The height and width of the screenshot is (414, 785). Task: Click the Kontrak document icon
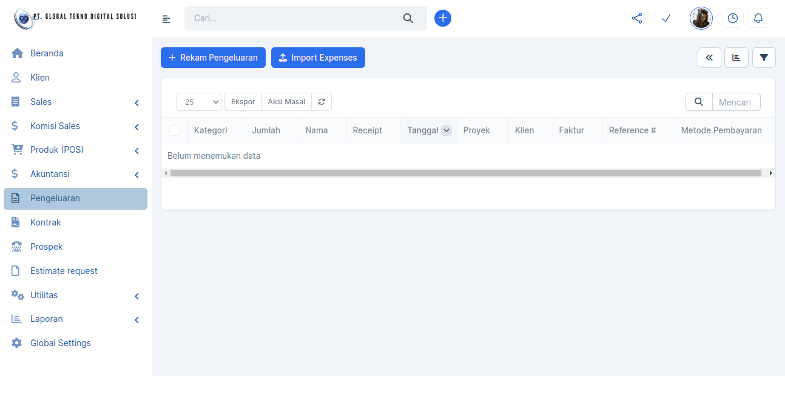click(x=16, y=222)
